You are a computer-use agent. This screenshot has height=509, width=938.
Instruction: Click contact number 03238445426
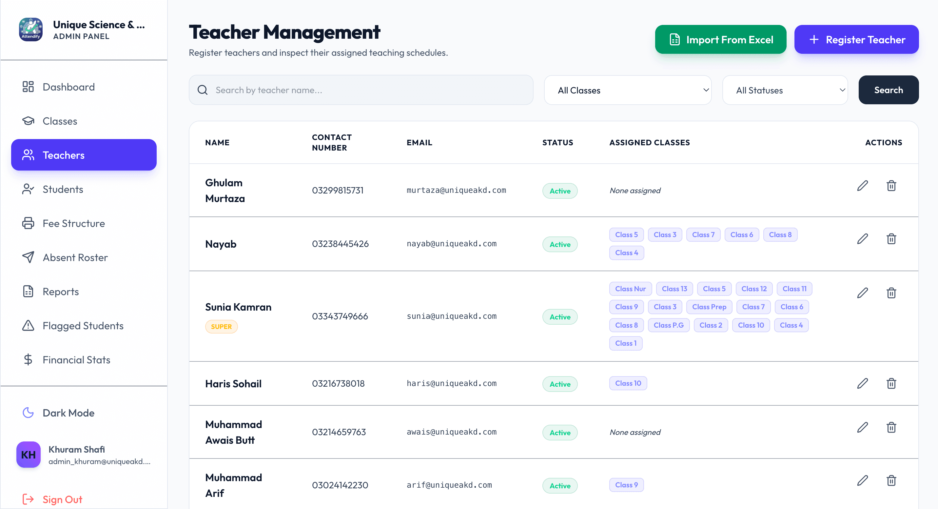coord(340,244)
